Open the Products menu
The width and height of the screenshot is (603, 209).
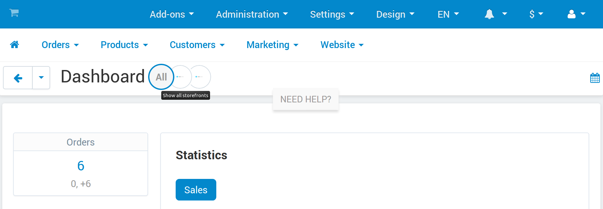124,45
